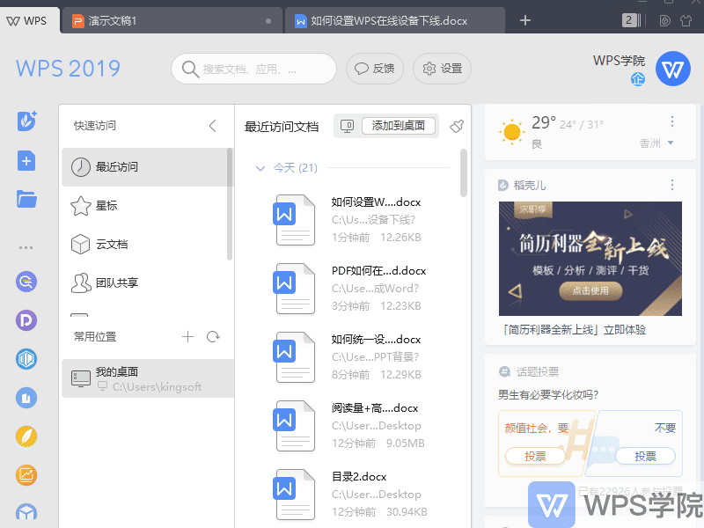Viewport: 704px width, 528px height.
Task: Click the clean brush icon in recent documents
Action: coord(457,126)
